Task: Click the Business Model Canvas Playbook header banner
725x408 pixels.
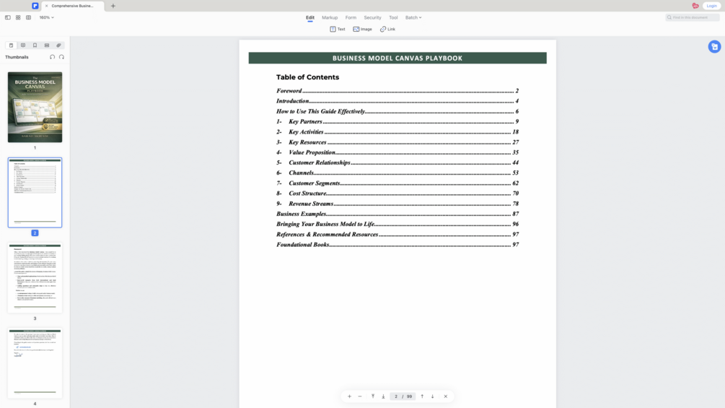Action: [x=397, y=58]
